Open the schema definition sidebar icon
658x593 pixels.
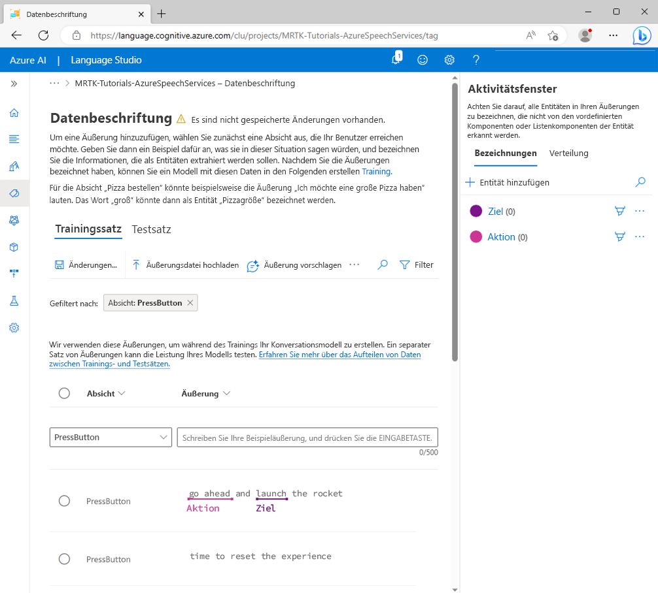pos(14,139)
